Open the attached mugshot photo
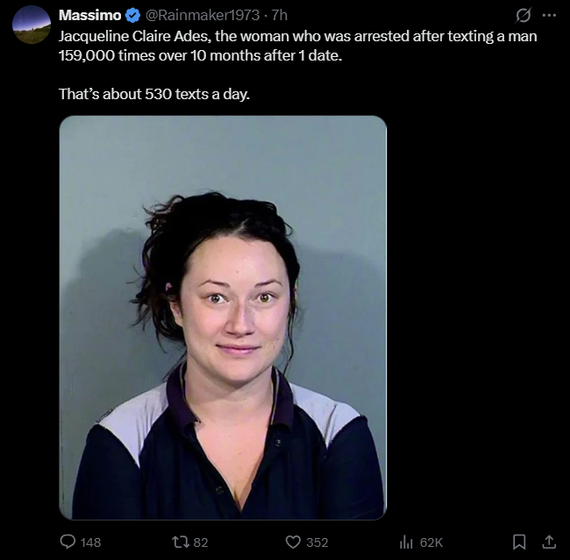 click(x=223, y=317)
